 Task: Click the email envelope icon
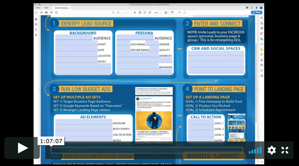(x=51, y=13)
